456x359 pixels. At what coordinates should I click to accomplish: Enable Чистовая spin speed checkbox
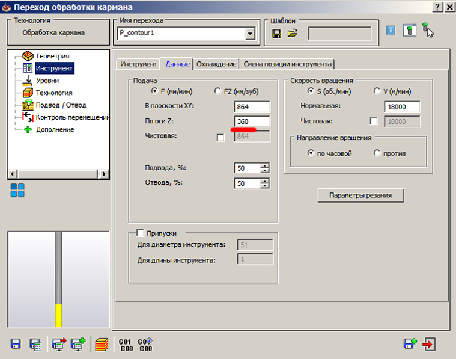pyautogui.click(x=374, y=121)
